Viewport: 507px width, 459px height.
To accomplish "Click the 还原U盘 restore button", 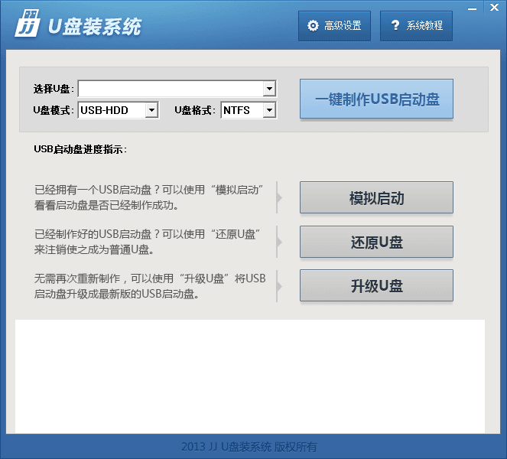I will (376, 243).
